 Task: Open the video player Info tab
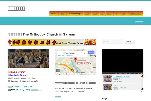click(x=135, y=73)
